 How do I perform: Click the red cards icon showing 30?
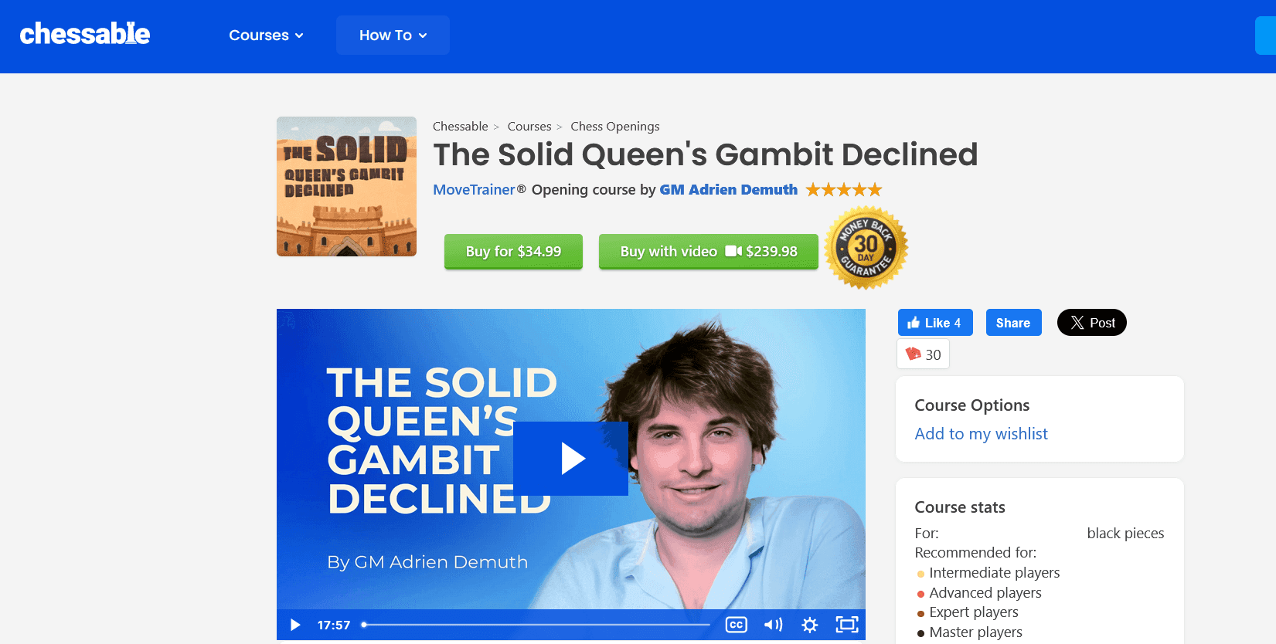click(x=923, y=354)
